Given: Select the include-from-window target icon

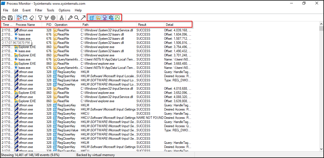Looking at the screenshot, I should coord(53,18).
